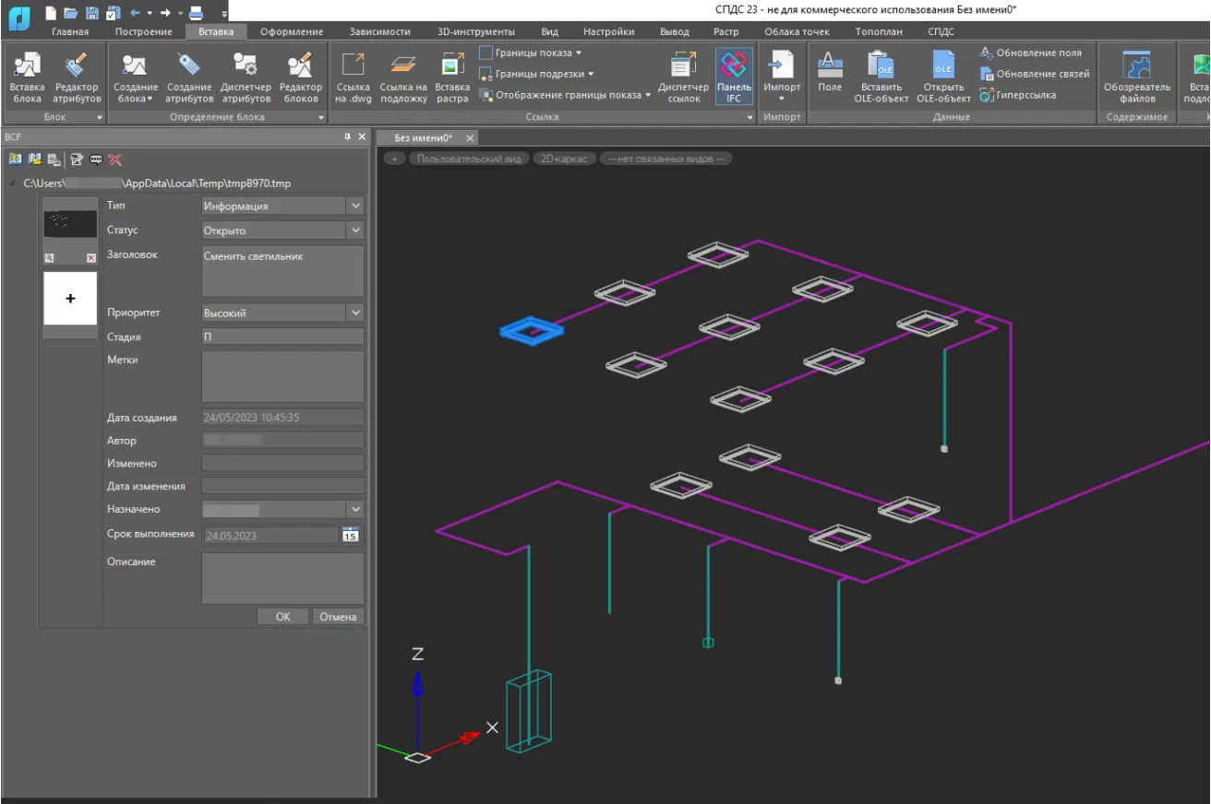Toggle the Панель IFC button
Viewport: 1211px width, 804px height.
point(734,77)
